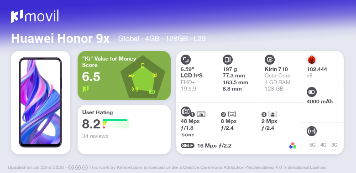Select the 3G network badge
The height and width of the screenshot is (173, 356).
[x=334, y=145]
